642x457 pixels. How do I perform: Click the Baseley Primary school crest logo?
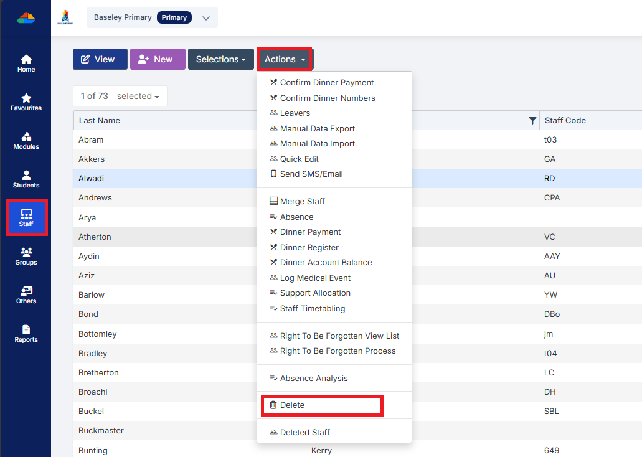click(x=65, y=17)
